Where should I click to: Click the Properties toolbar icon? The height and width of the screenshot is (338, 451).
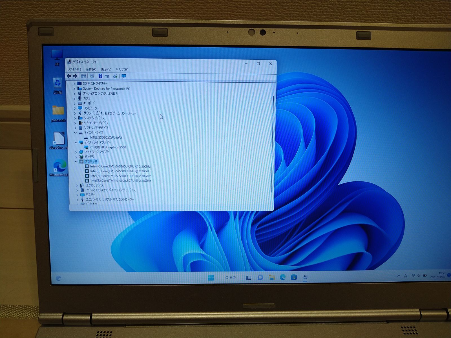92,76
